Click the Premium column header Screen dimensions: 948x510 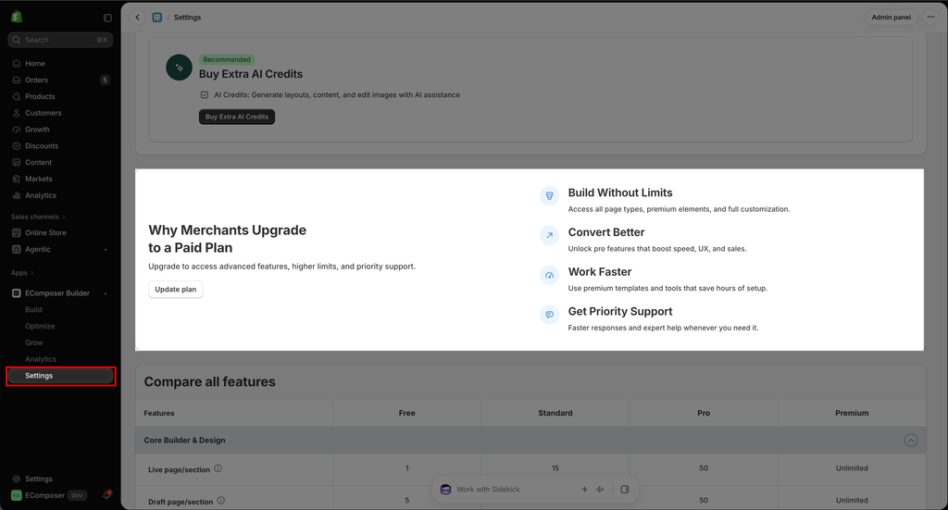852,414
